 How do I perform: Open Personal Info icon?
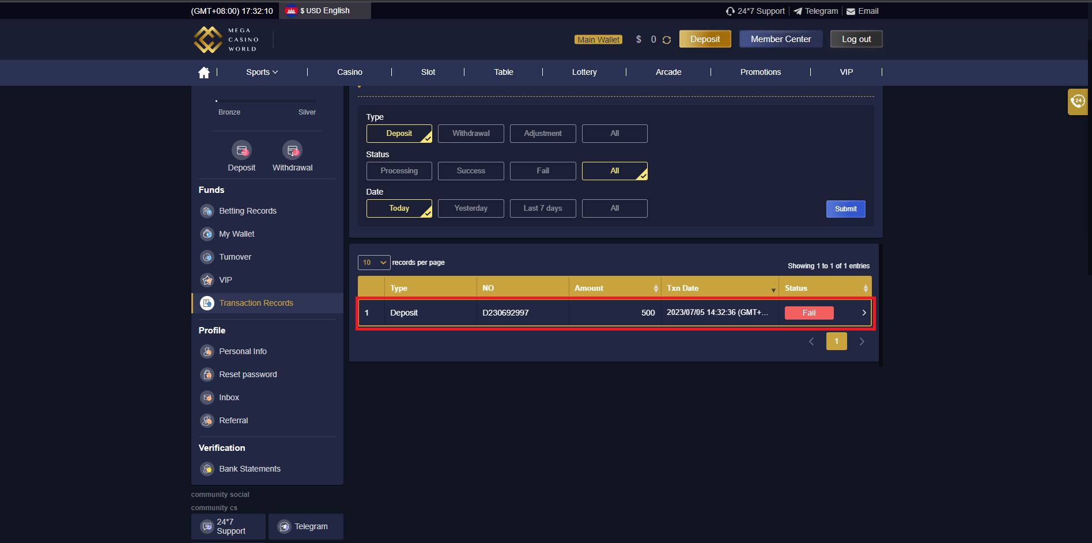pyautogui.click(x=207, y=351)
